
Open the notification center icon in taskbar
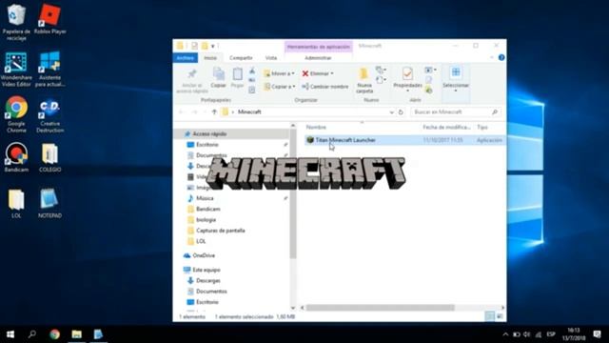click(597, 334)
